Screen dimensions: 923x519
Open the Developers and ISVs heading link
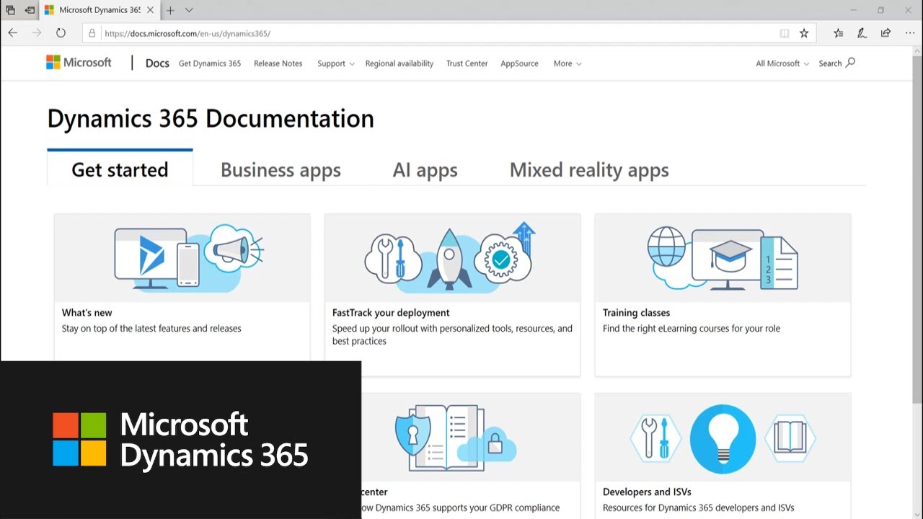coord(647,492)
